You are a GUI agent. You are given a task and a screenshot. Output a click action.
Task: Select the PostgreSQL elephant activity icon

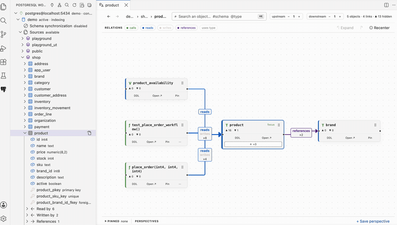4,89
